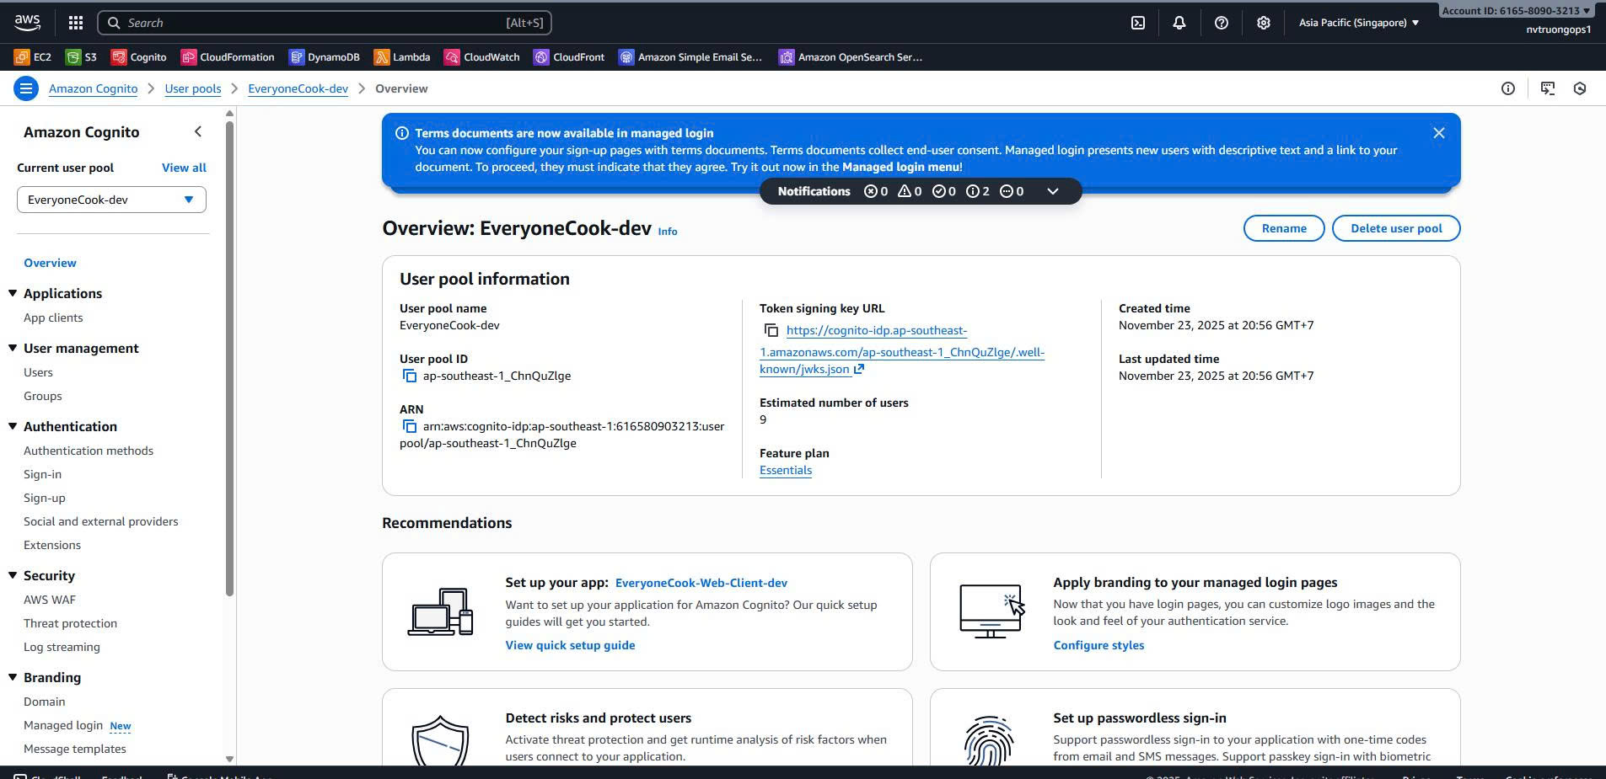Open the AWS home logo
The height and width of the screenshot is (779, 1606).
click(27, 23)
